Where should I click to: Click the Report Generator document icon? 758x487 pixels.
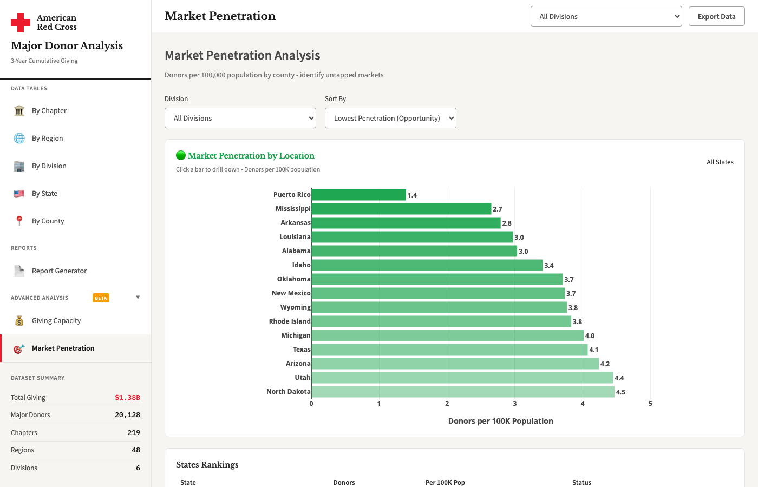pyautogui.click(x=19, y=271)
